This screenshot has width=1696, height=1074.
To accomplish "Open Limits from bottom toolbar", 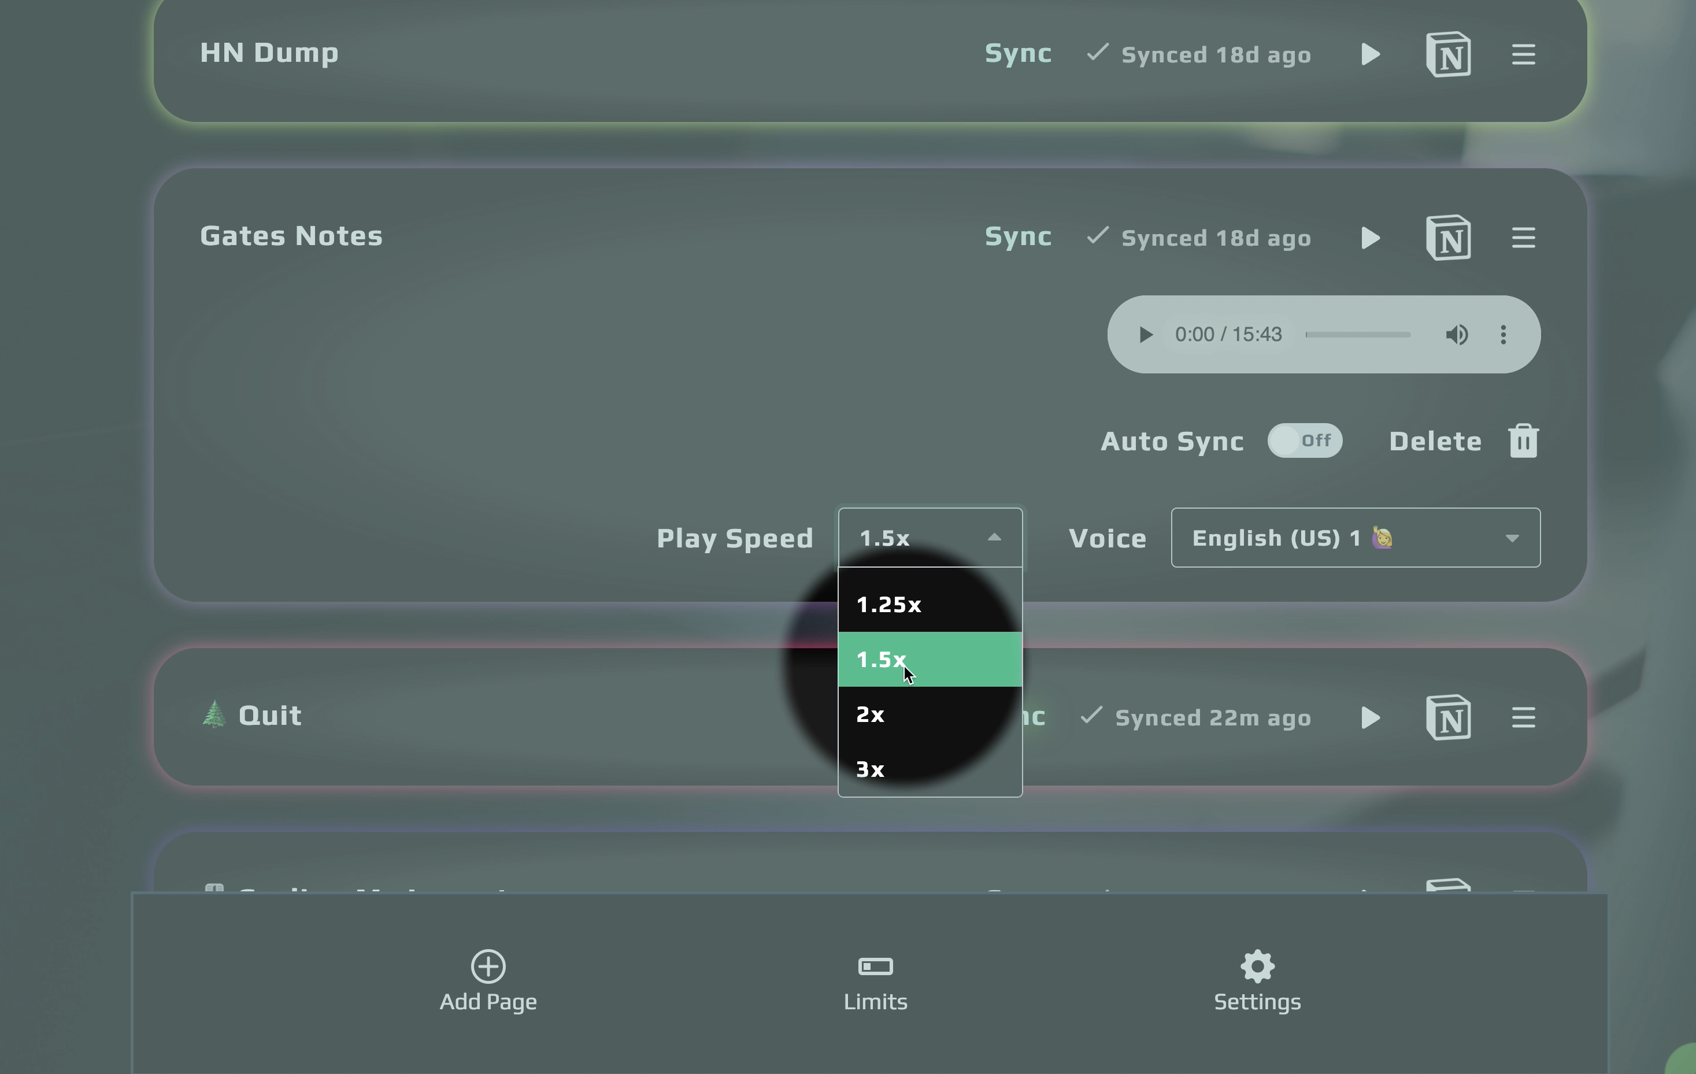I will [x=875, y=982].
